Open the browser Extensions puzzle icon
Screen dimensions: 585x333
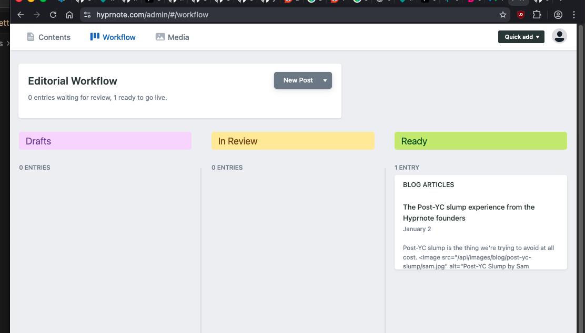(537, 15)
